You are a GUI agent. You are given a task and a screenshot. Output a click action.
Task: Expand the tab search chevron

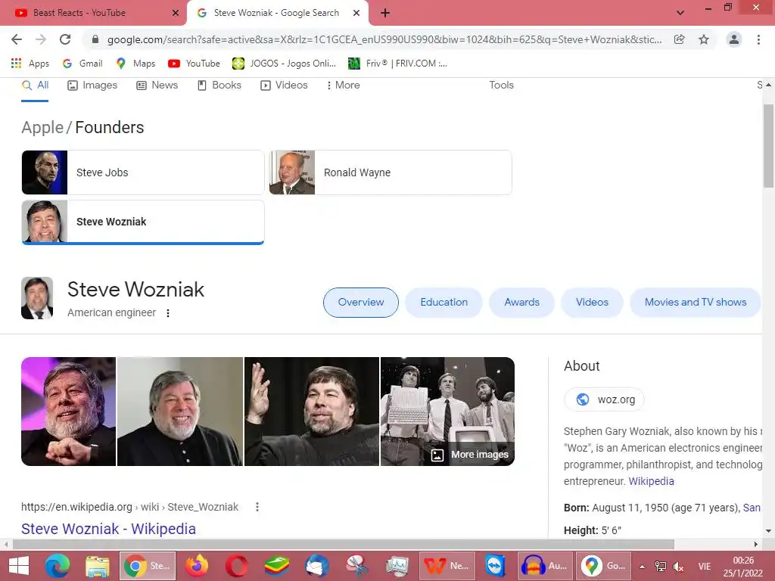(680, 13)
